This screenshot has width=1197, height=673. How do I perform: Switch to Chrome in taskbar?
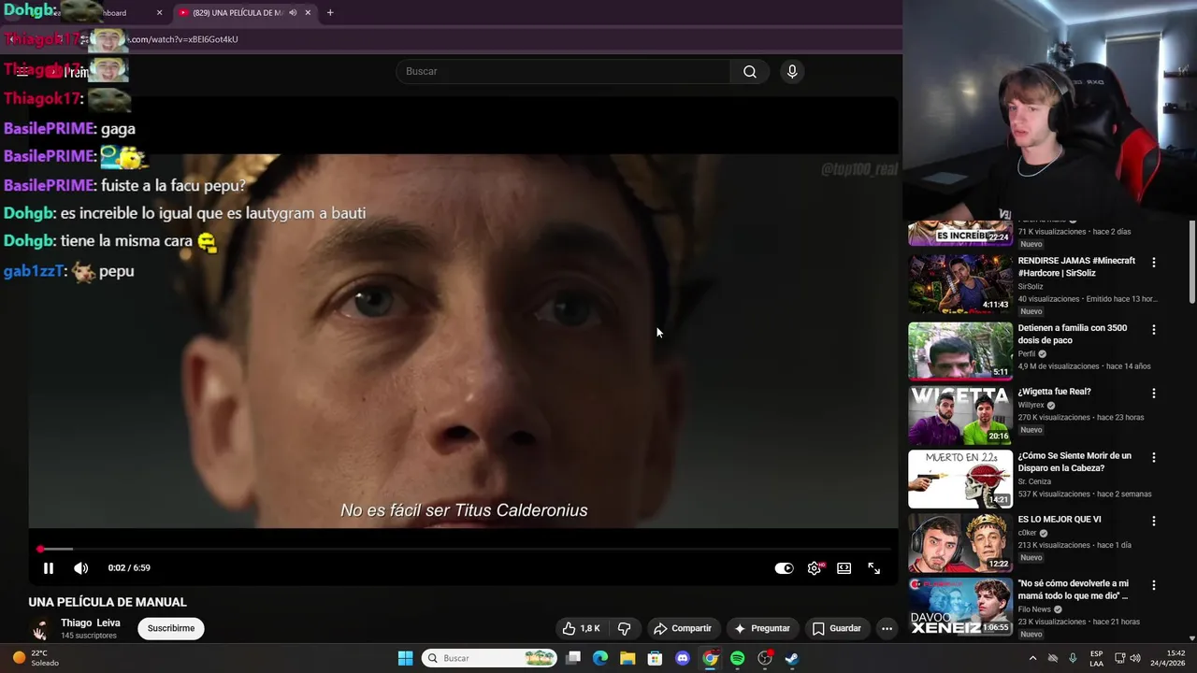point(710,658)
